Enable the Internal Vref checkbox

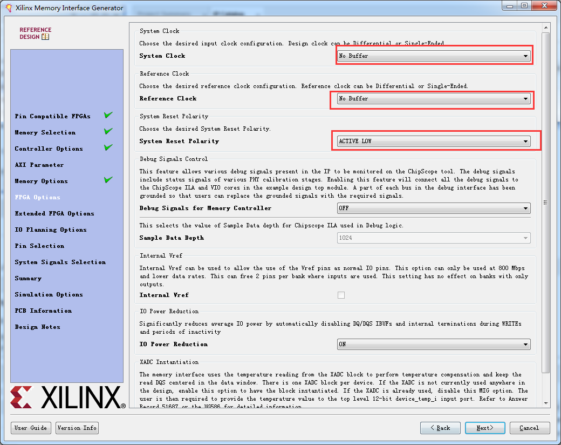(x=341, y=295)
